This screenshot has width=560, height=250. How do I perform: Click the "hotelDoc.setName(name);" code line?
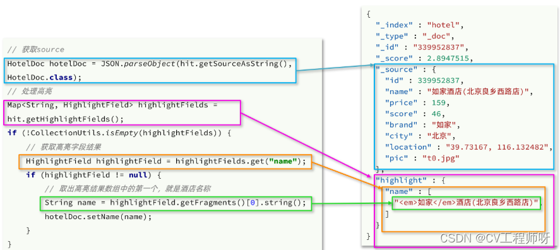[98, 217]
